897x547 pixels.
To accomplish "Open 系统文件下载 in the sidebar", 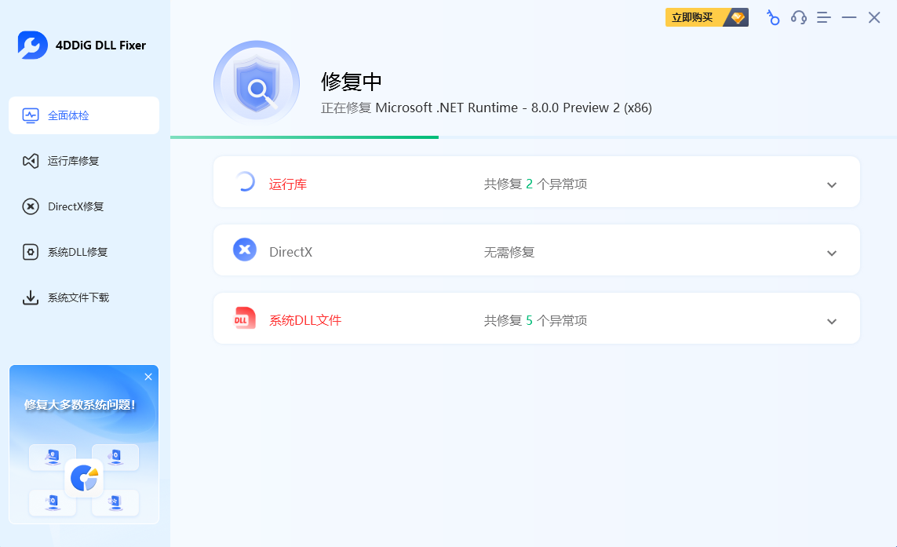I will [84, 297].
